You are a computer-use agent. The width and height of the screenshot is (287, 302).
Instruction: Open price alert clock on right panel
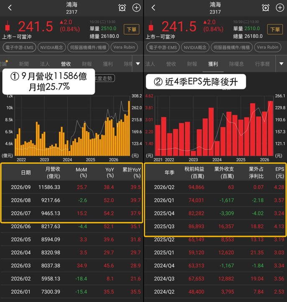pos(266,8)
